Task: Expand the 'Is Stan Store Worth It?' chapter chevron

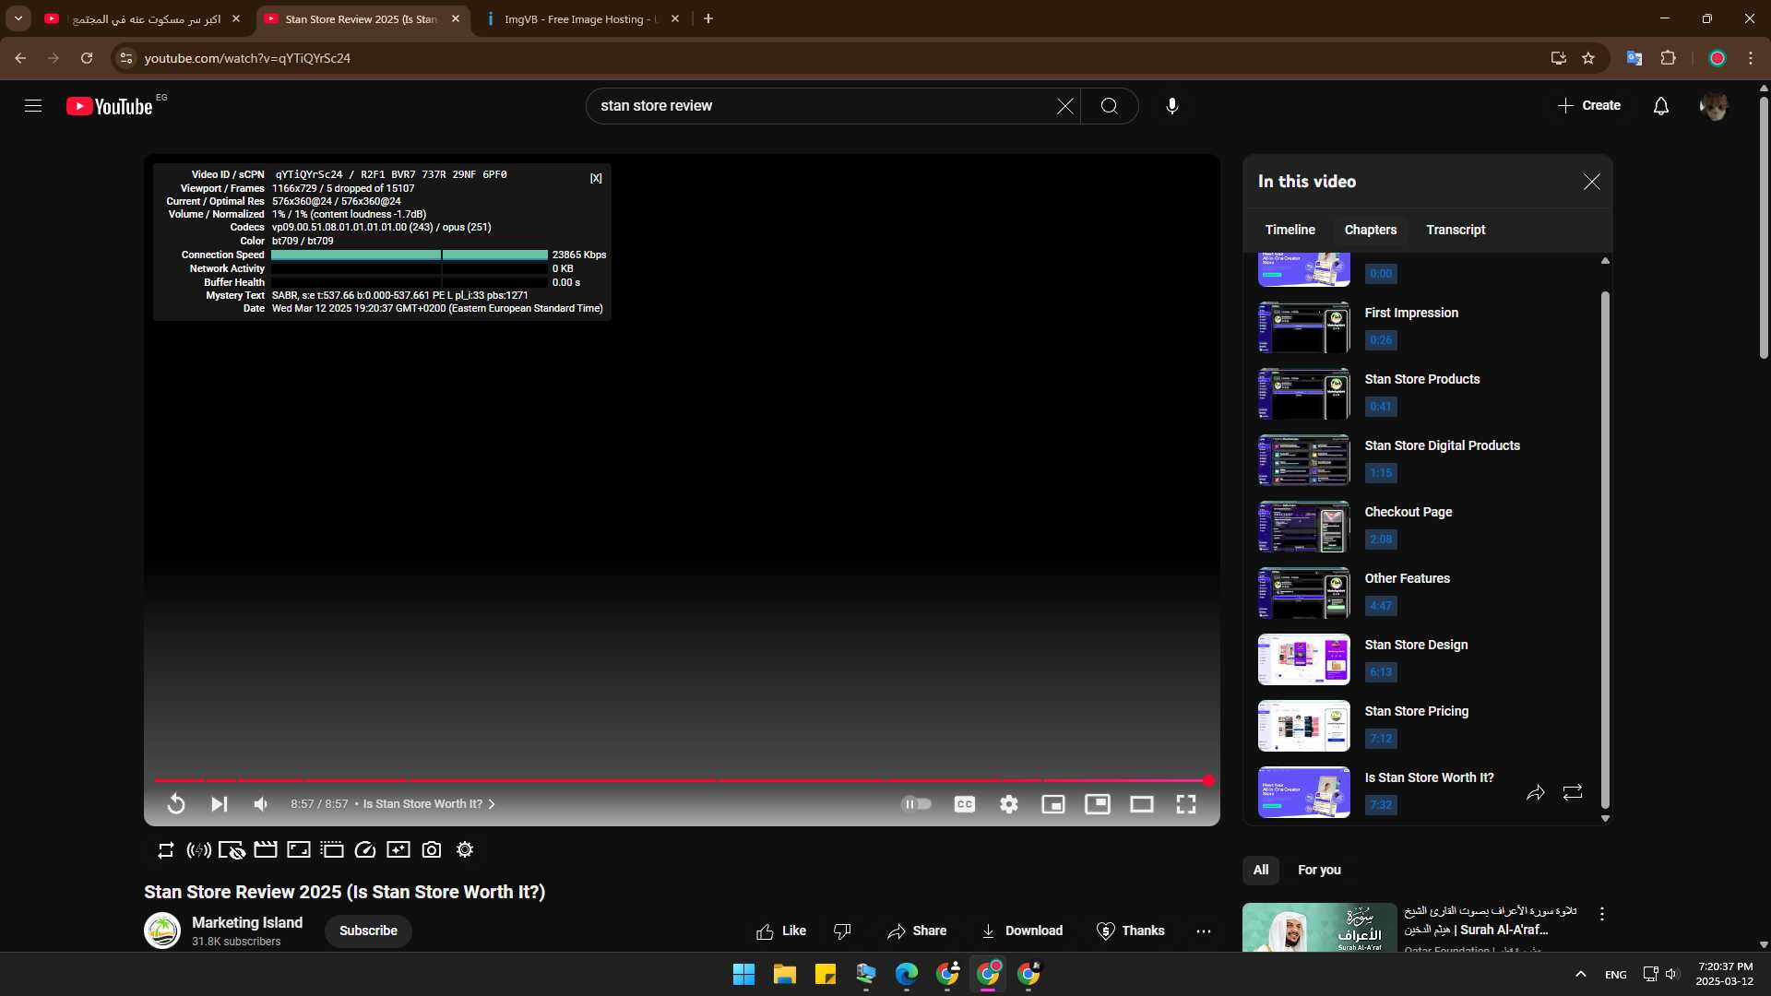Action: [x=492, y=804]
